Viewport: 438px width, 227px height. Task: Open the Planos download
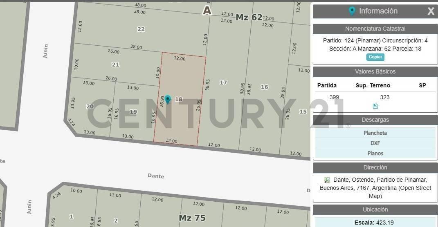[375, 153]
